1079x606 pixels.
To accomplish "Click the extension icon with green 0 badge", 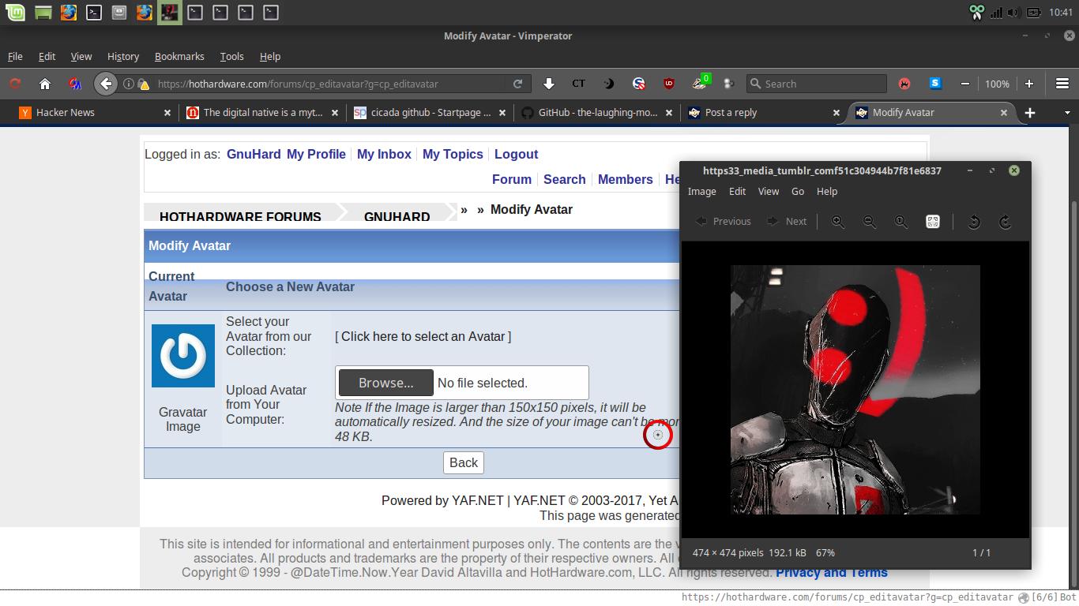I will coord(701,82).
